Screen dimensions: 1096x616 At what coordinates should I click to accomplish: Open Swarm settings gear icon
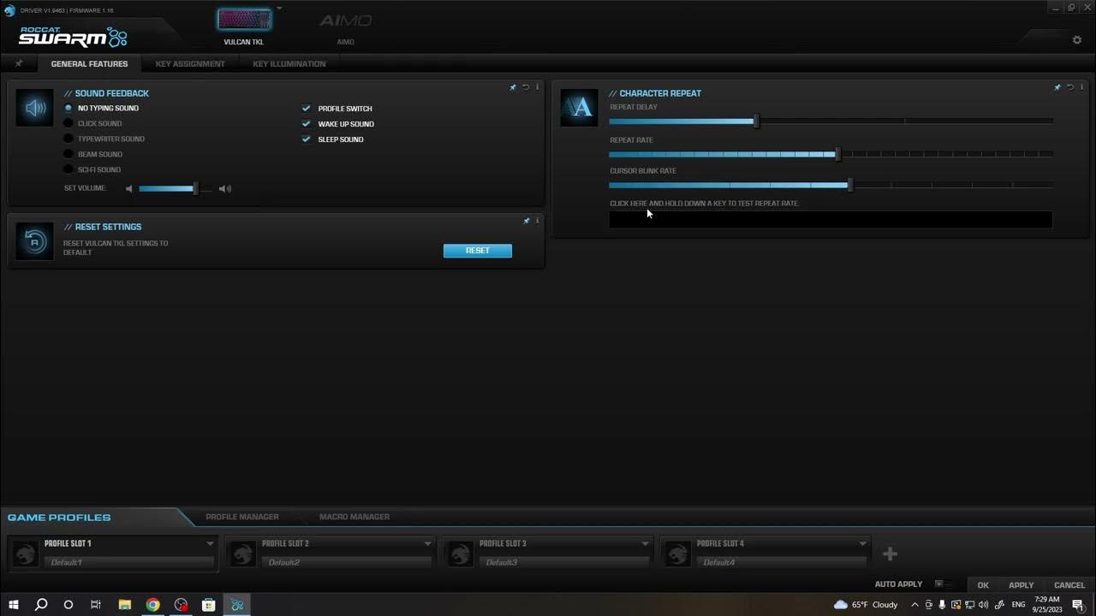pos(1076,40)
